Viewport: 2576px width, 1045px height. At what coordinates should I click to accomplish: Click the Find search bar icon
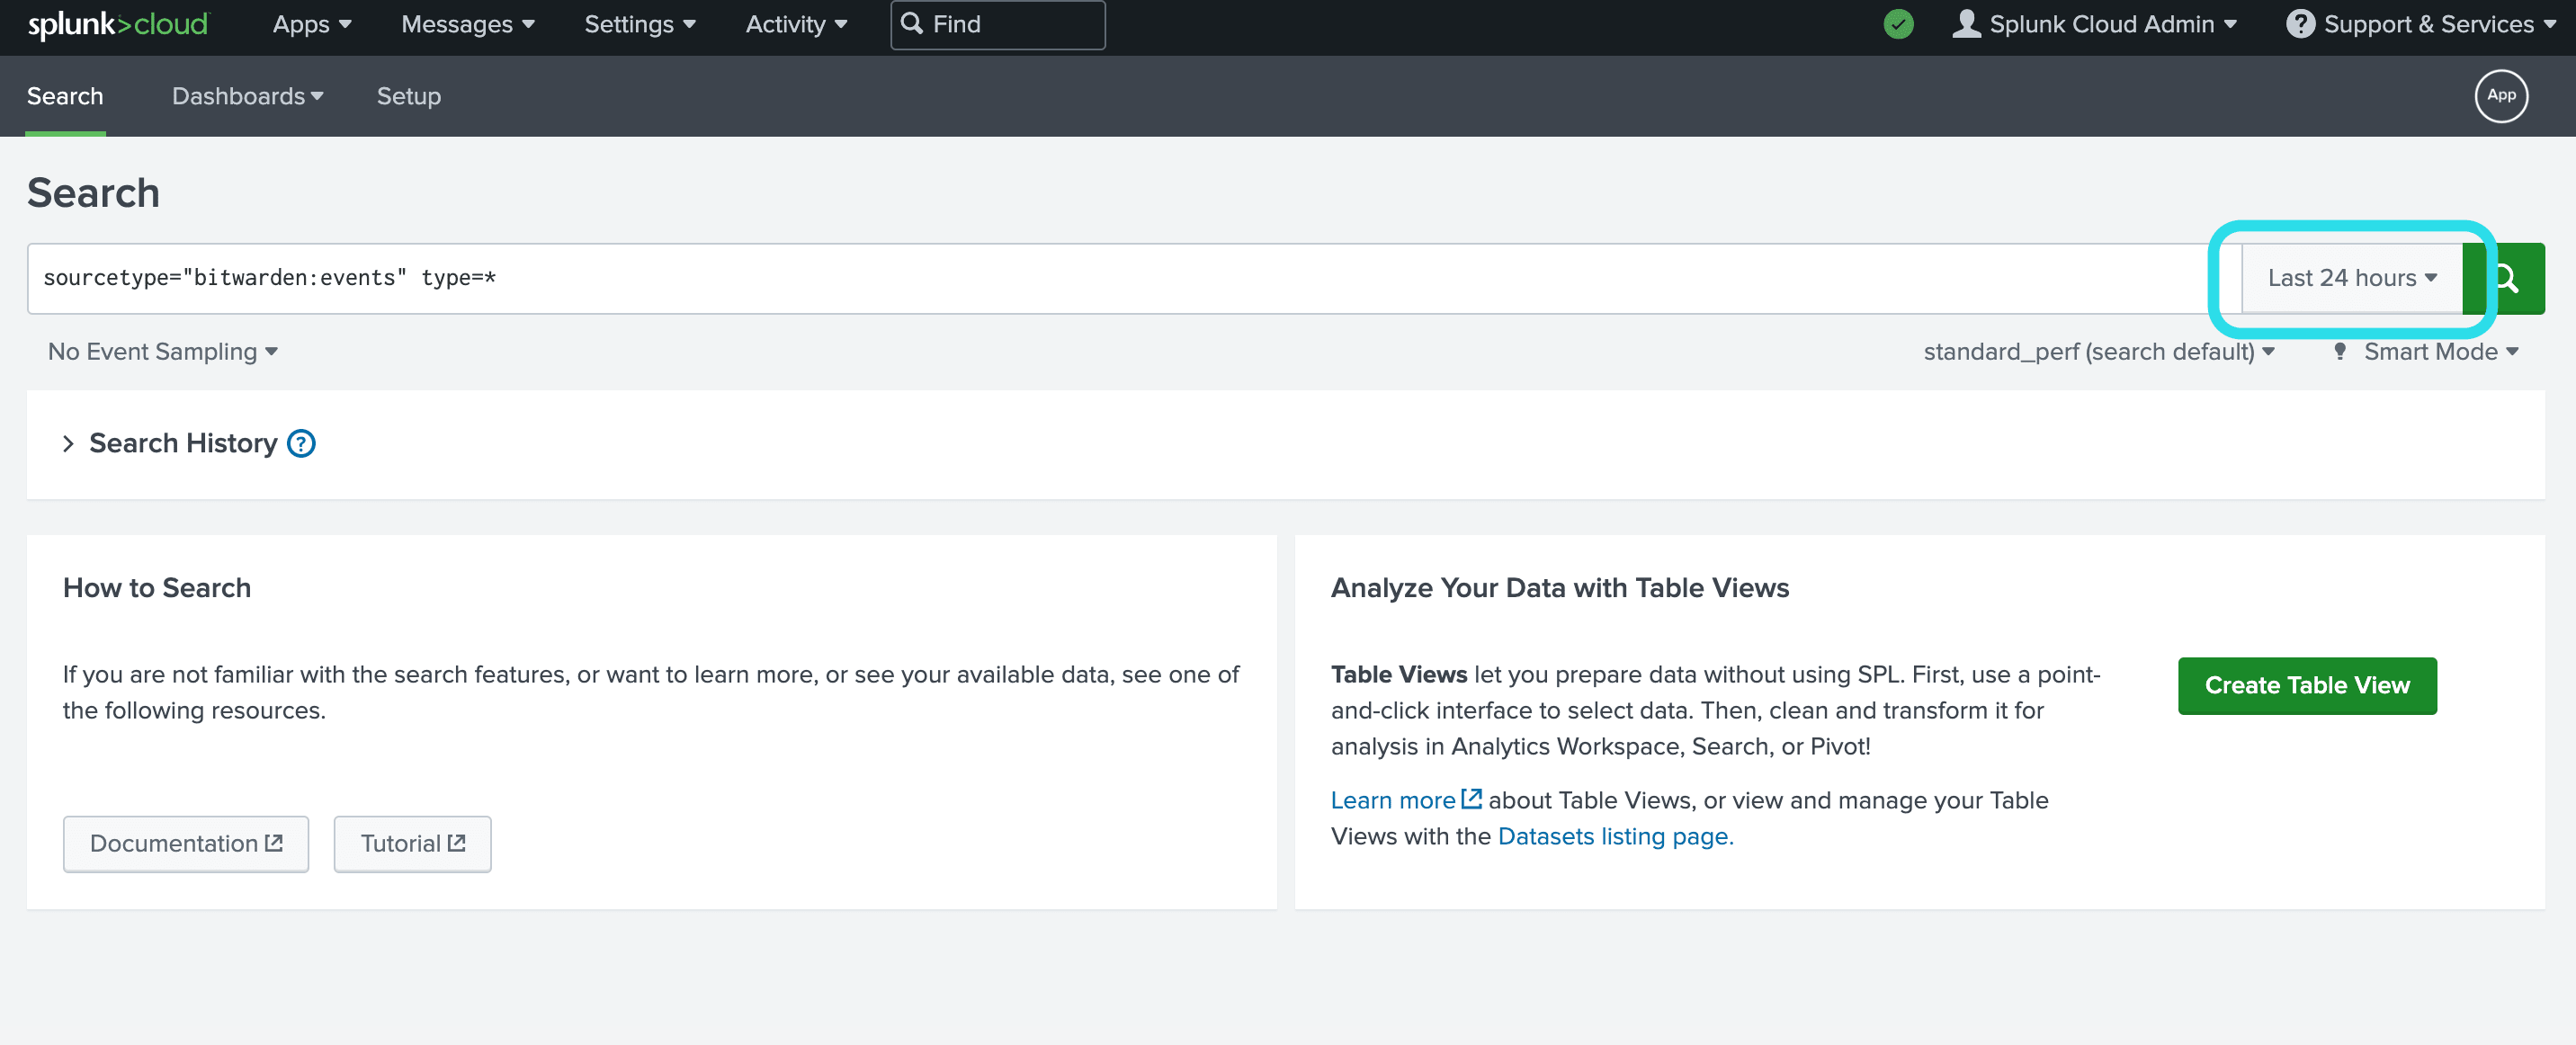[x=914, y=24]
